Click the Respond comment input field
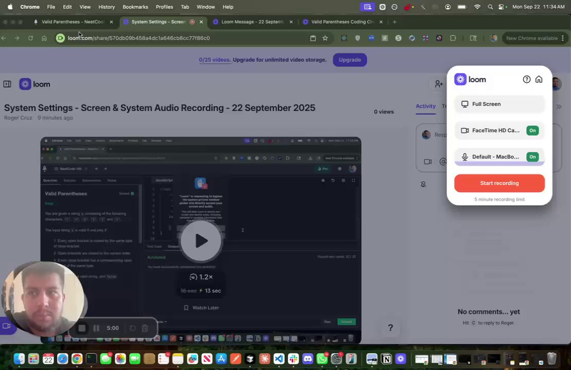 (x=489, y=135)
